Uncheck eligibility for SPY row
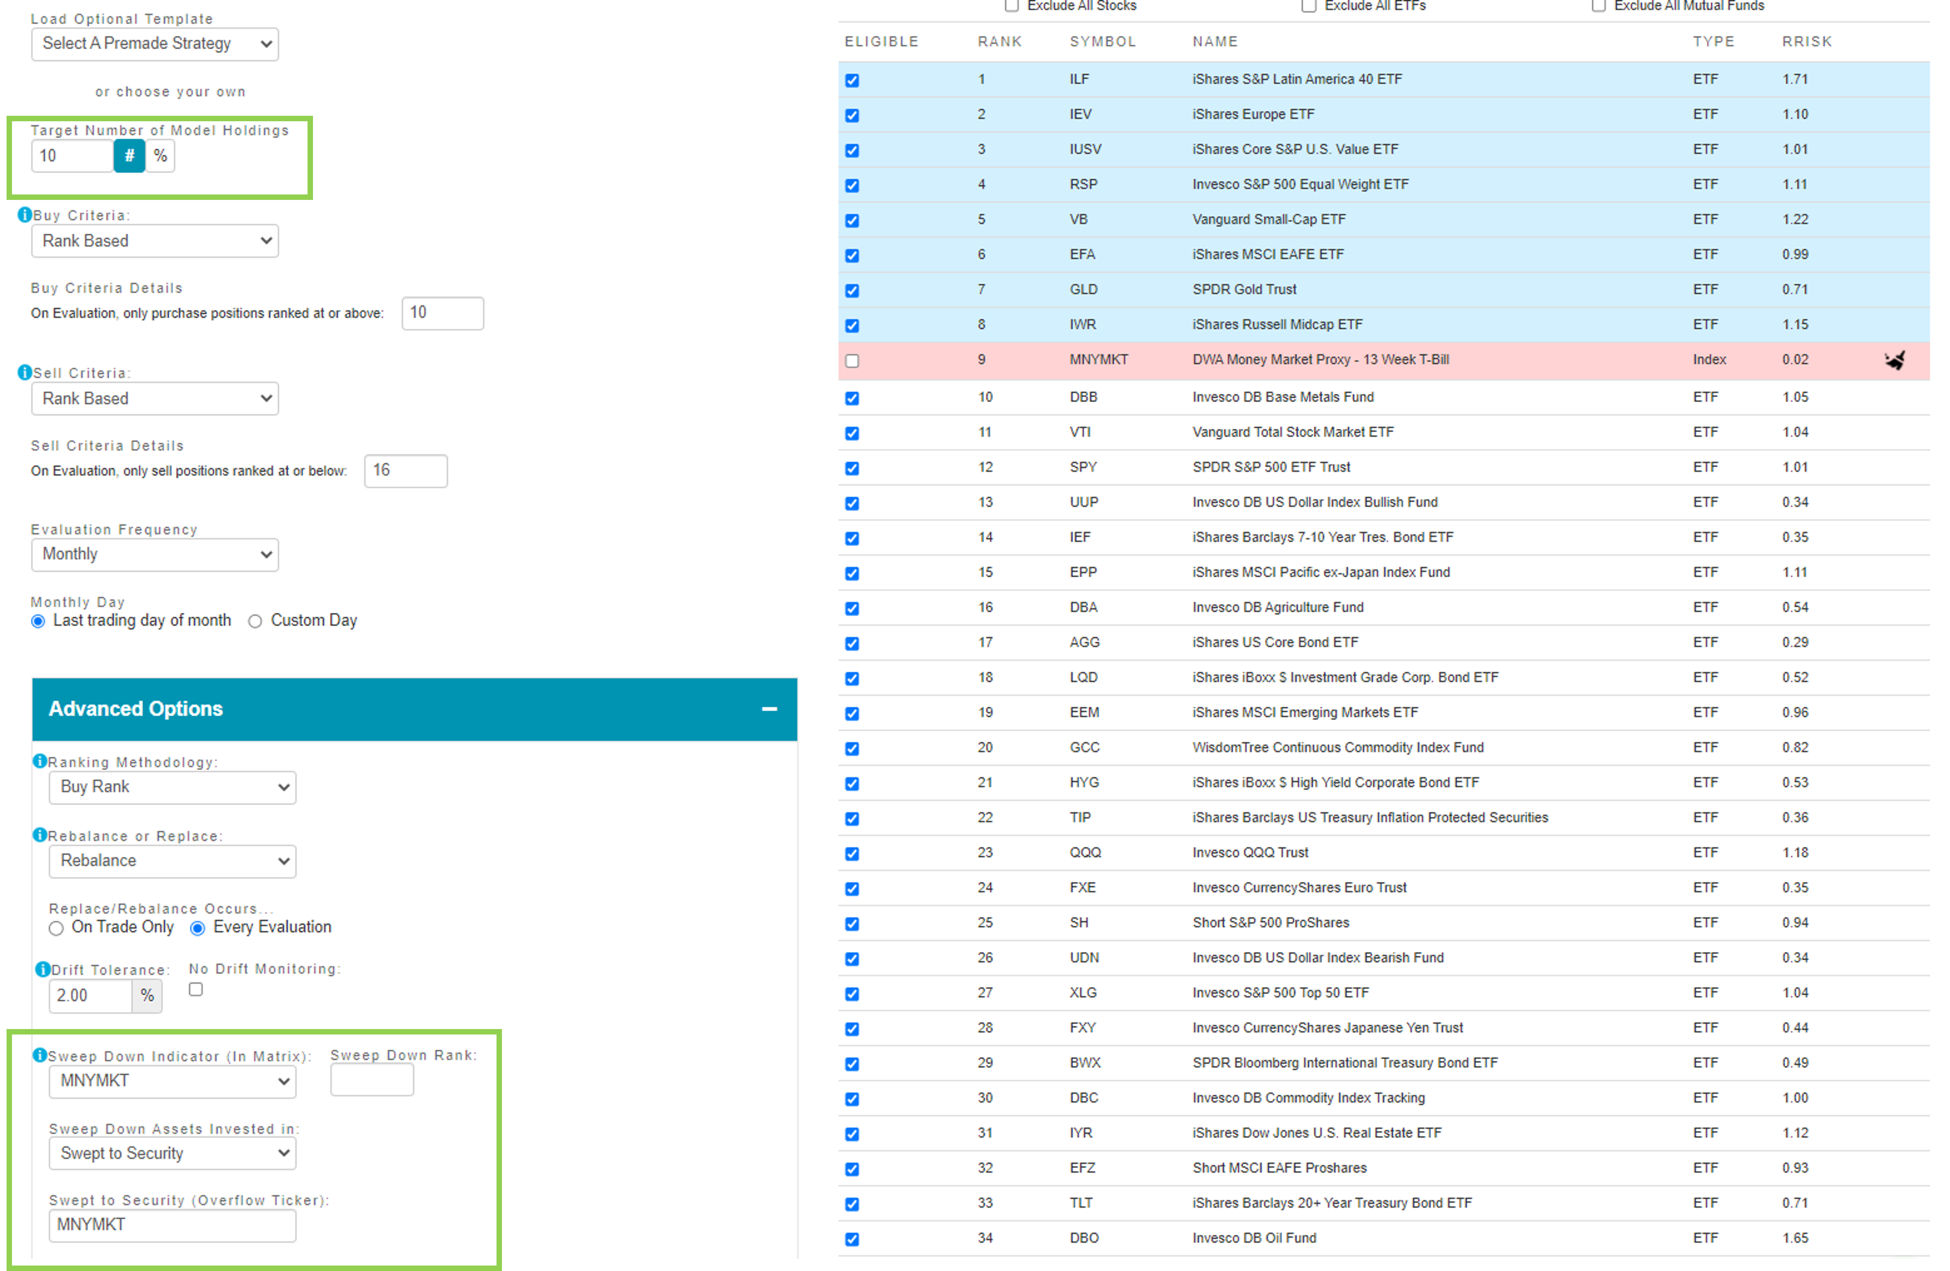This screenshot has width=1950, height=1271. coord(852,469)
